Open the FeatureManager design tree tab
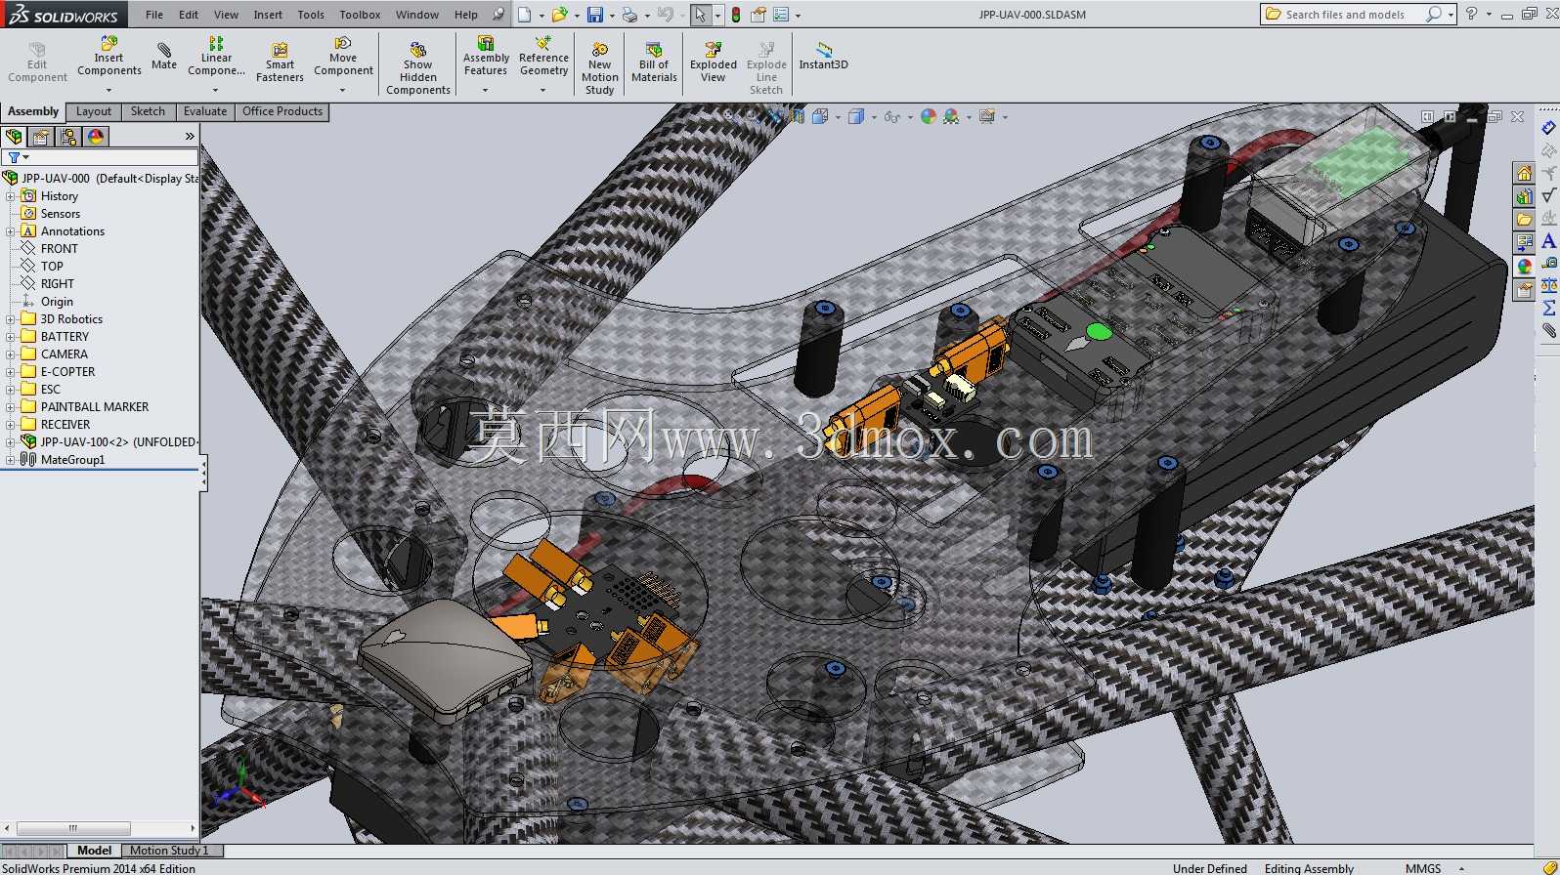This screenshot has height=875, width=1560. click(x=14, y=137)
